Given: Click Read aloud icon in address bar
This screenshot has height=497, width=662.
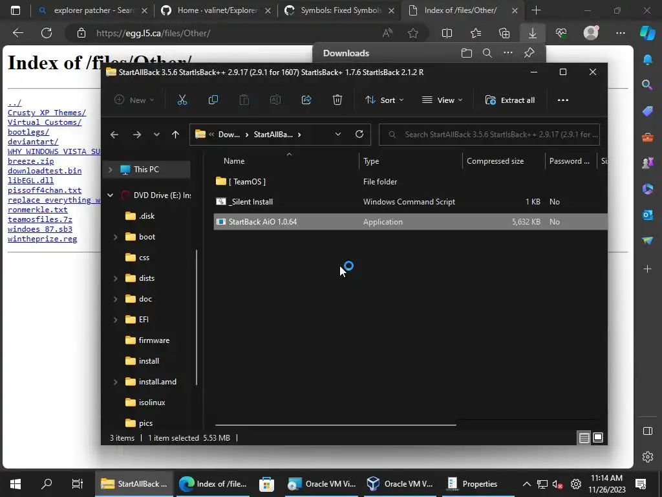Looking at the screenshot, I should [387, 33].
